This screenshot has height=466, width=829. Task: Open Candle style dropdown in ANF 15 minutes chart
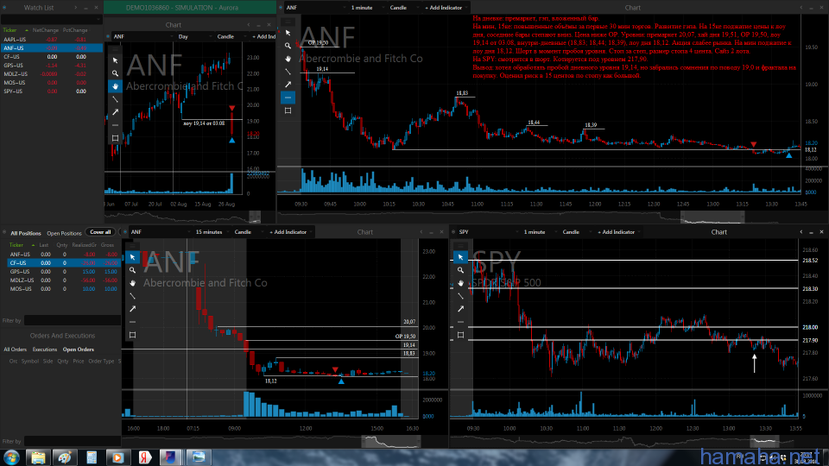[x=248, y=232]
